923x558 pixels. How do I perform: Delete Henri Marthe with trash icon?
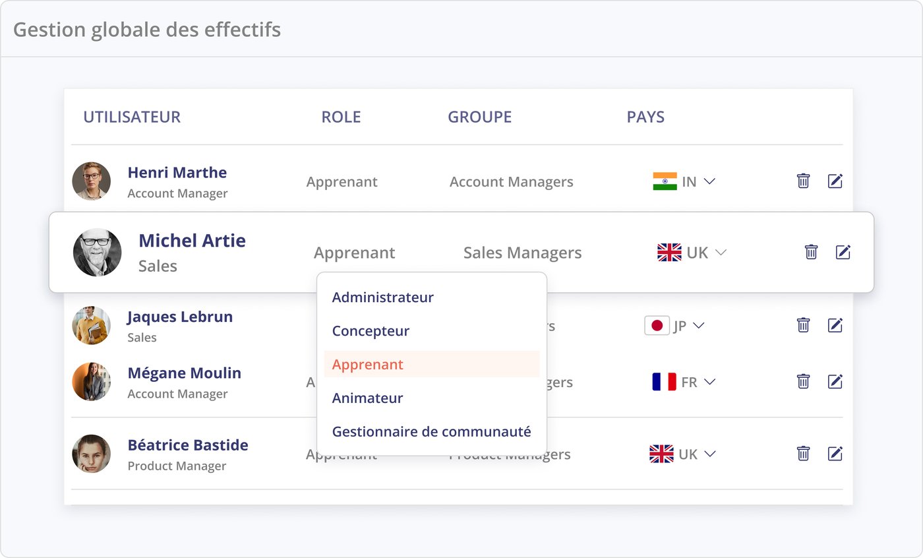pos(803,181)
